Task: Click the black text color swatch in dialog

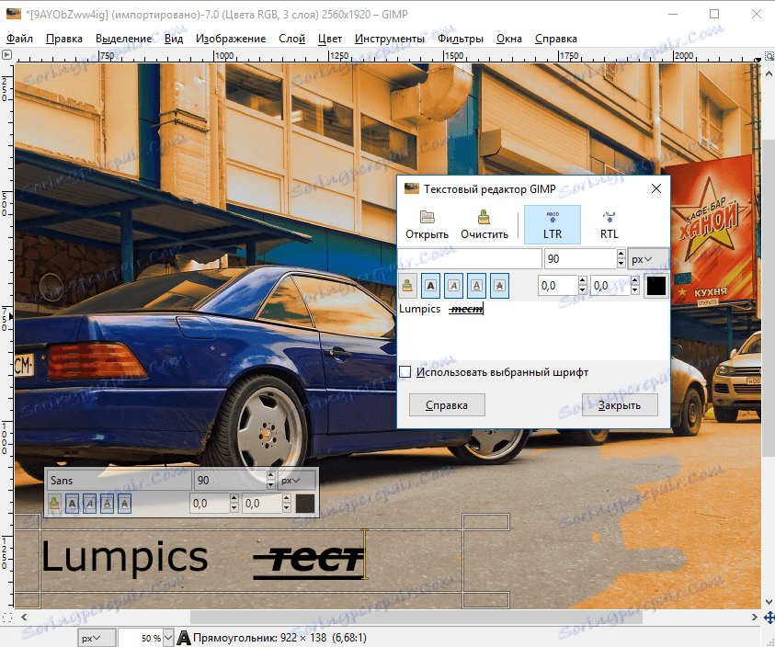Action: point(655,286)
